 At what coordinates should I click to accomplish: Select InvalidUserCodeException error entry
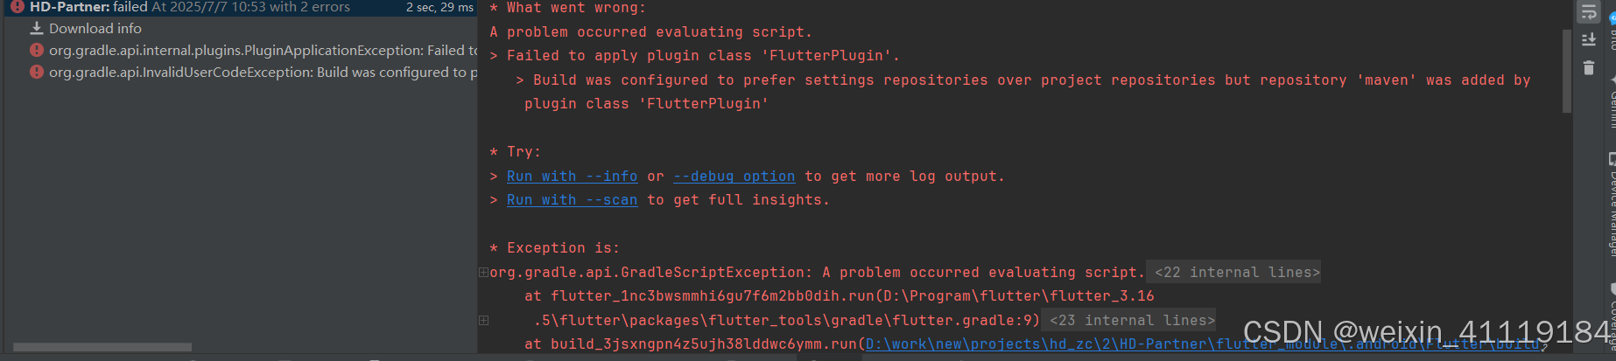click(x=263, y=72)
